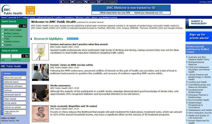
Task: Click the vol. input field in Jump to article
Action: click(x=6, y=56)
